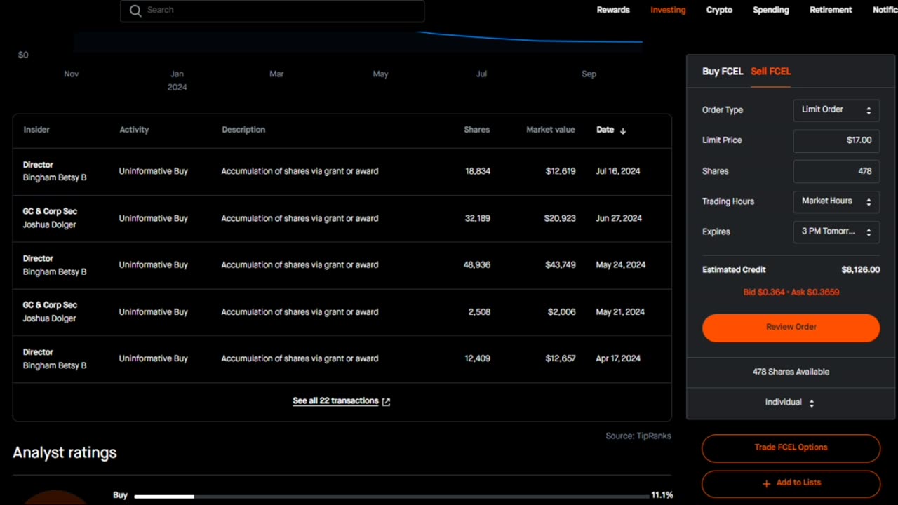The height and width of the screenshot is (505, 898).
Task: Click the plus icon in Add to Lists
Action: (766, 483)
